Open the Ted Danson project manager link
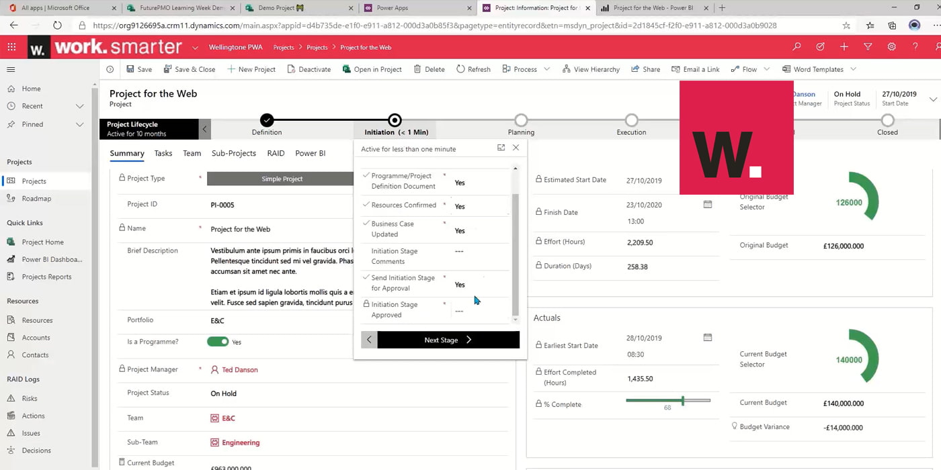 pos(240,369)
